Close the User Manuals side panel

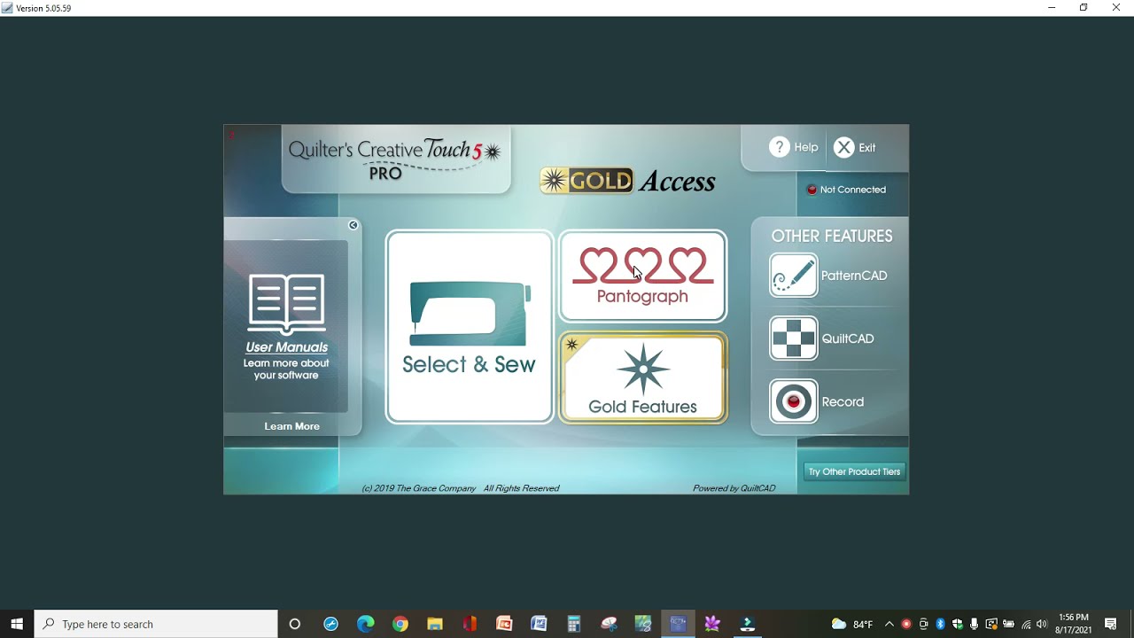[353, 225]
